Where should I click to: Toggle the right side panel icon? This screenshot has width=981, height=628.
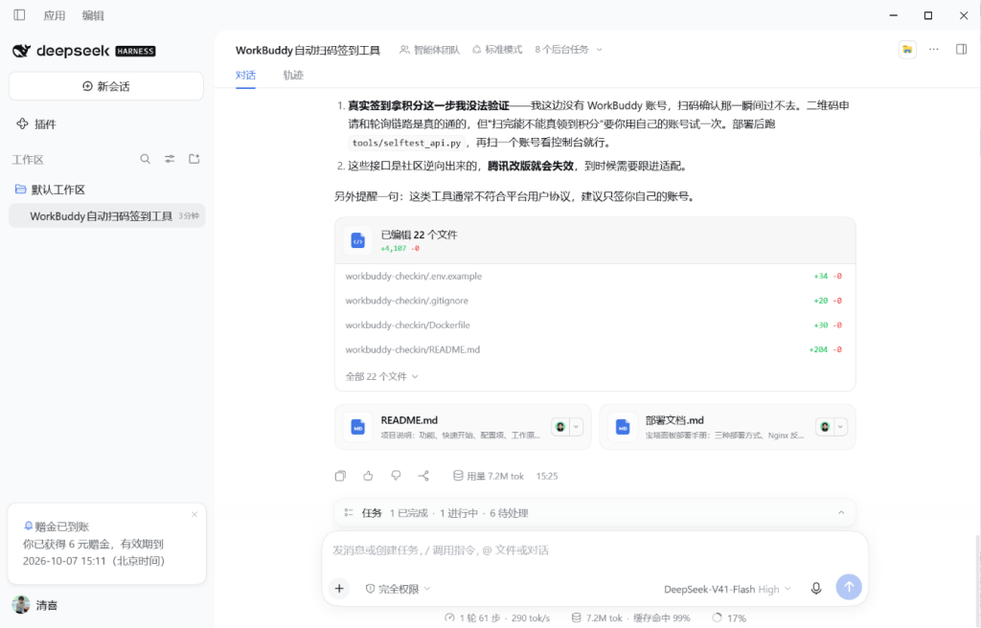(962, 50)
